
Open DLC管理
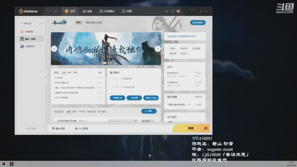pyautogui.click(x=81, y=128)
